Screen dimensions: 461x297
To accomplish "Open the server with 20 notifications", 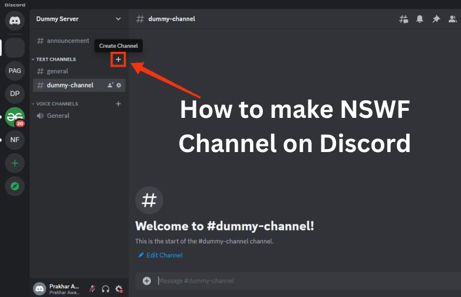I will coord(15,117).
